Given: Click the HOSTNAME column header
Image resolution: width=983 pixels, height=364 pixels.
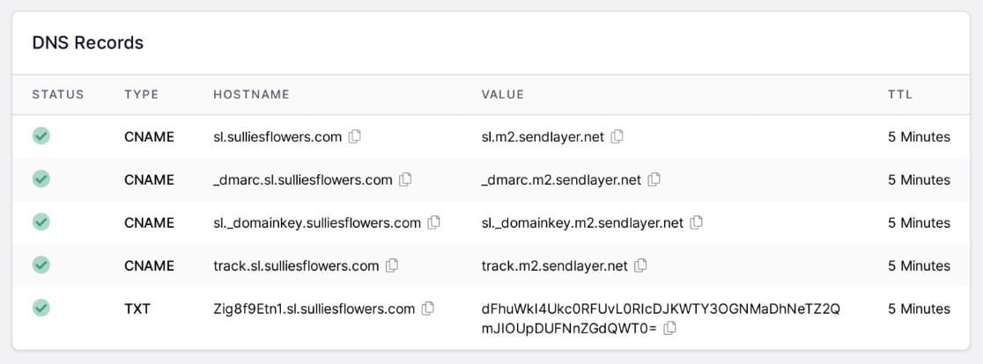Looking at the screenshot, I should pos(251,94).
